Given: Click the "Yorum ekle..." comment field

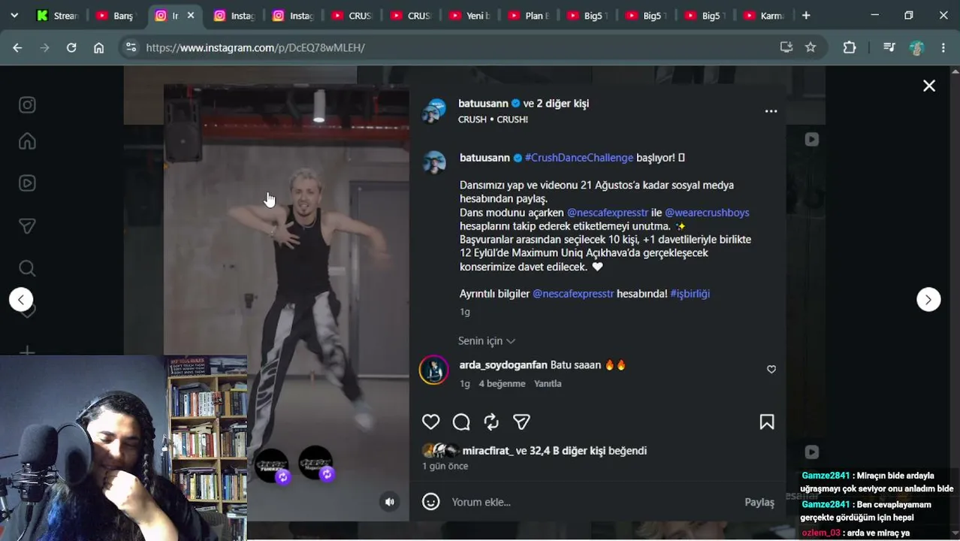Looking at the screenshot, I should pos(590,502).
